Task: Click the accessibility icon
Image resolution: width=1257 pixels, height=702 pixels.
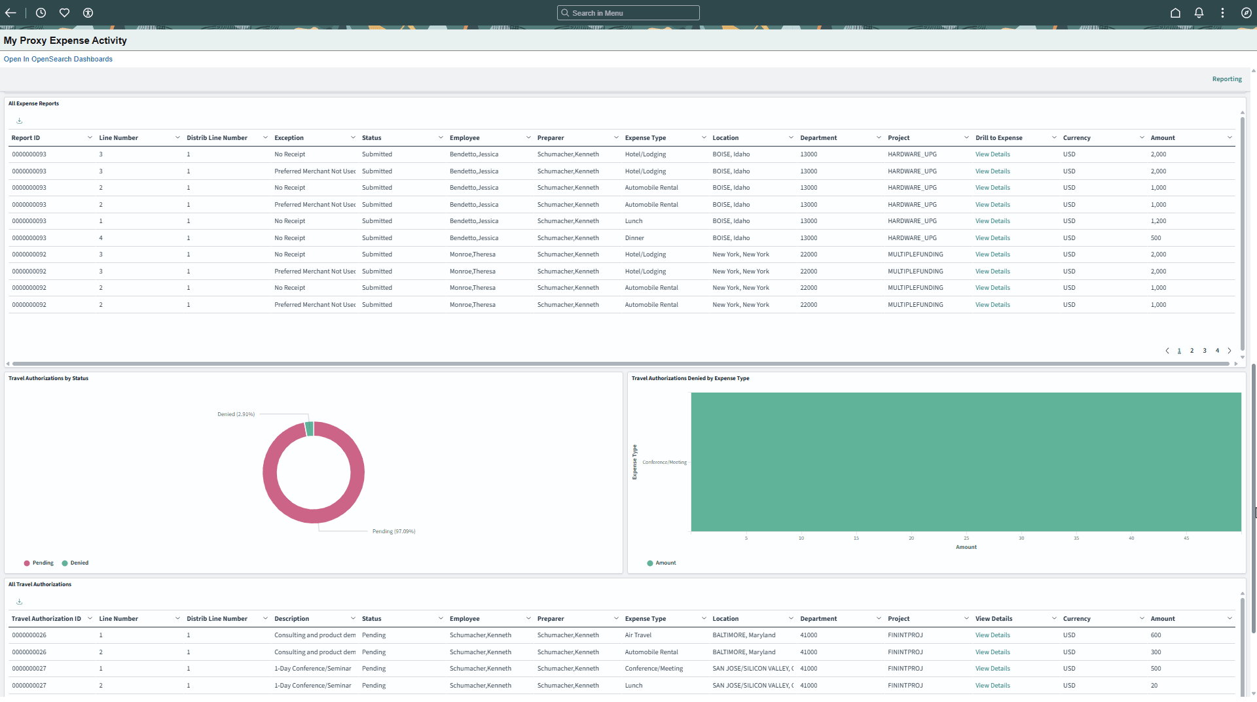Action: click(x=88, y=12)
